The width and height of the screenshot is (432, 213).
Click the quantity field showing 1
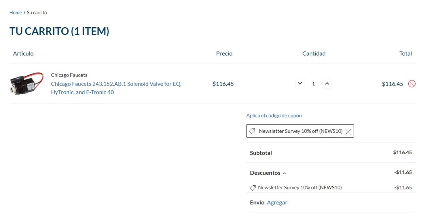[313, 84]
